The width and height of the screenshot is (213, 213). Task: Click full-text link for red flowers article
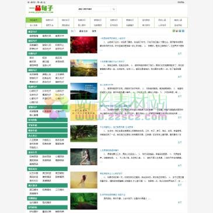pyautogui.click(x=180, y=54)
